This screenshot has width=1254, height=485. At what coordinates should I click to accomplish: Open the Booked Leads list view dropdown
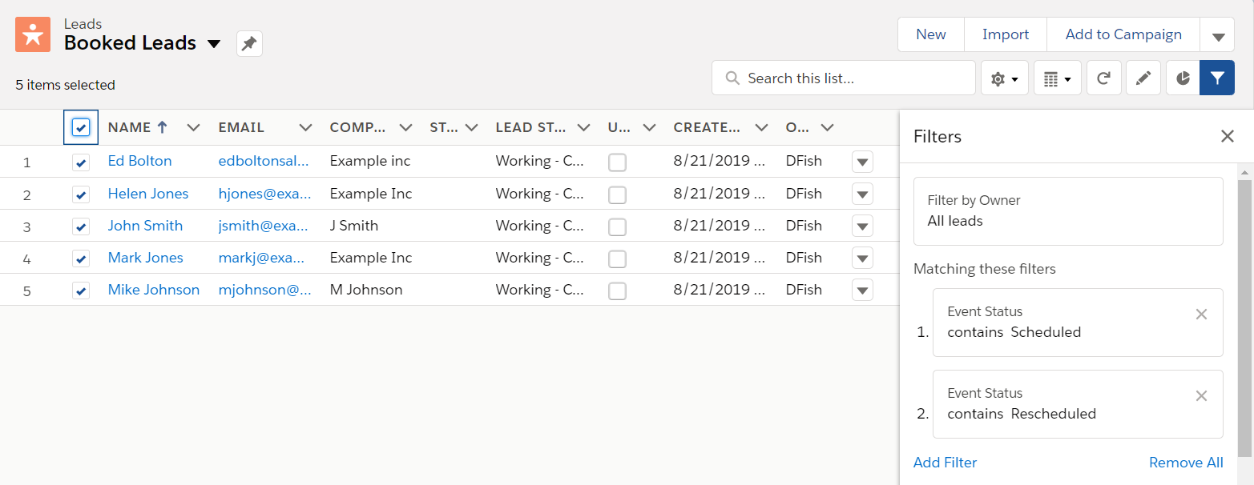pos(214,44)
